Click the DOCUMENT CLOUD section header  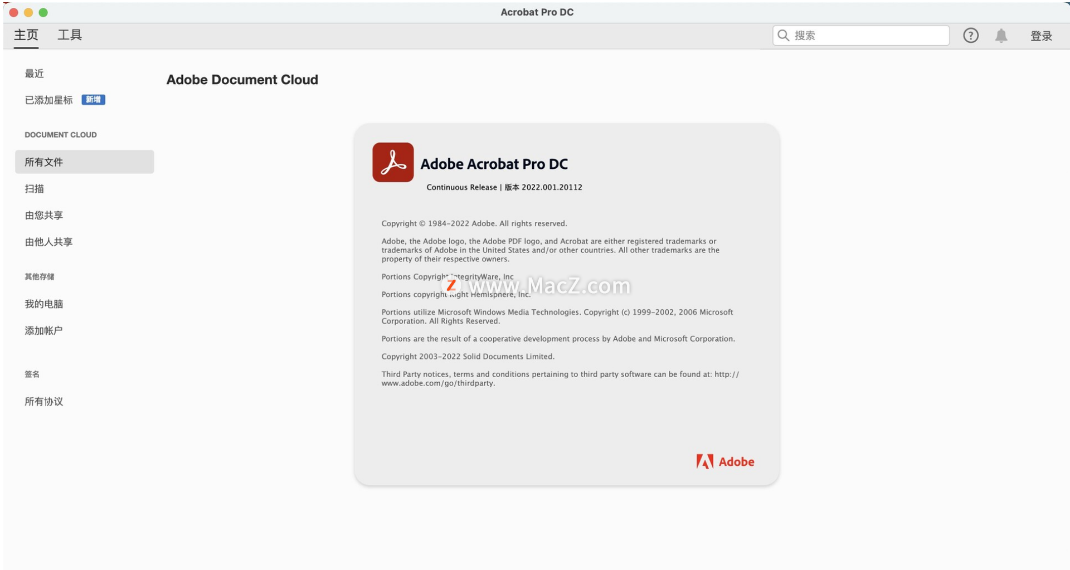pyautogui.click(x=61, y=135)
